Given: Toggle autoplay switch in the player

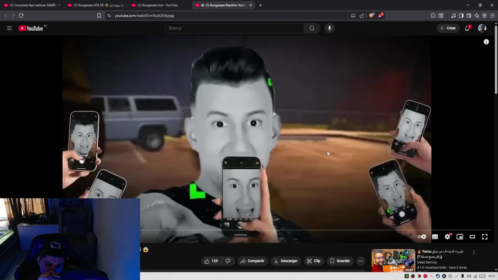Looking at the screenshot, I should pos(422,236).
